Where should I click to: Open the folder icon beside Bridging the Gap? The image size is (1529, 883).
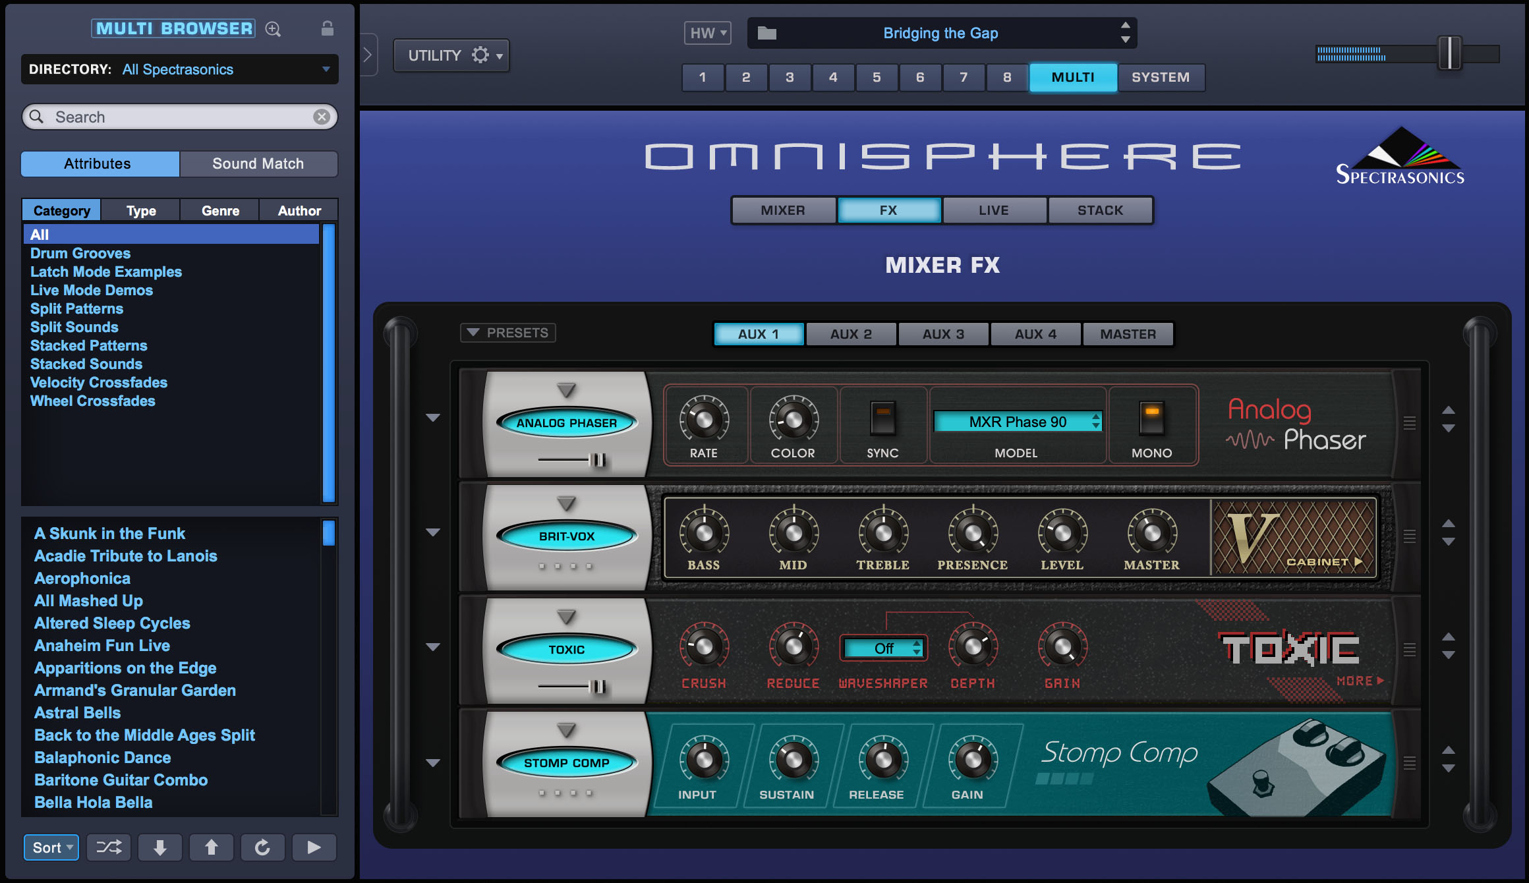coord(766,33)
